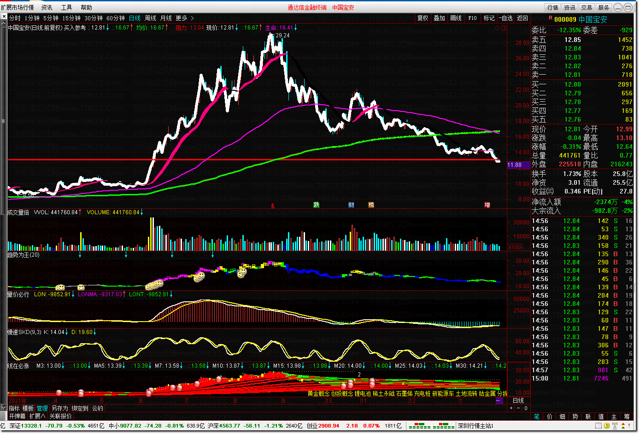Screen dimensions: 640x434
Task: Open the 扩展市场行情 menu
Action: [18, 7]
